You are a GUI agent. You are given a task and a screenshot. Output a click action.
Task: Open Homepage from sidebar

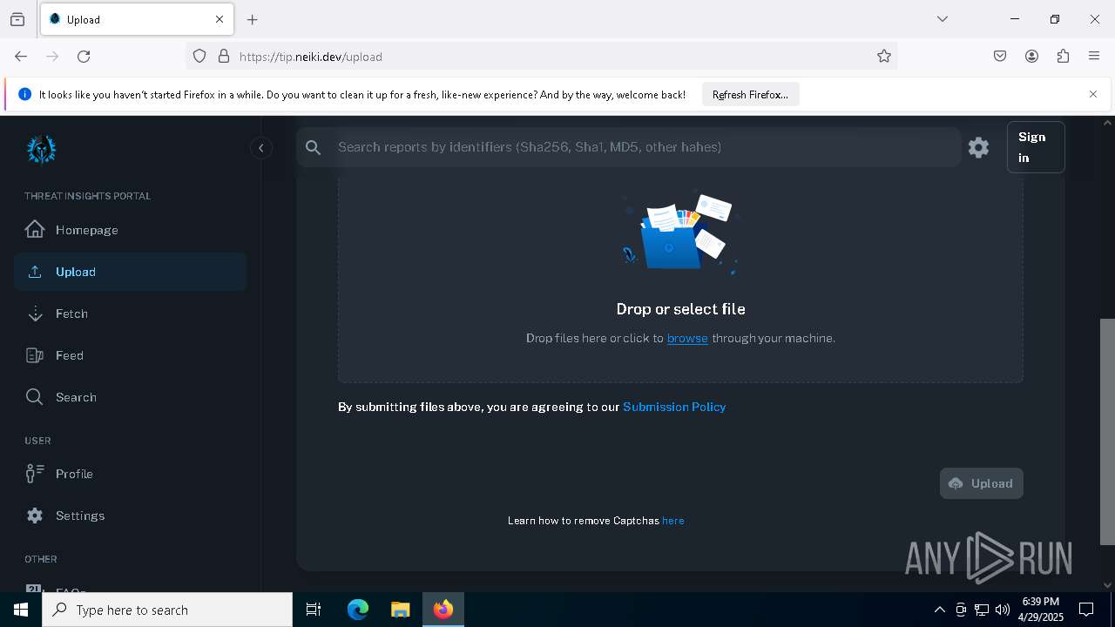pos(130,230)
